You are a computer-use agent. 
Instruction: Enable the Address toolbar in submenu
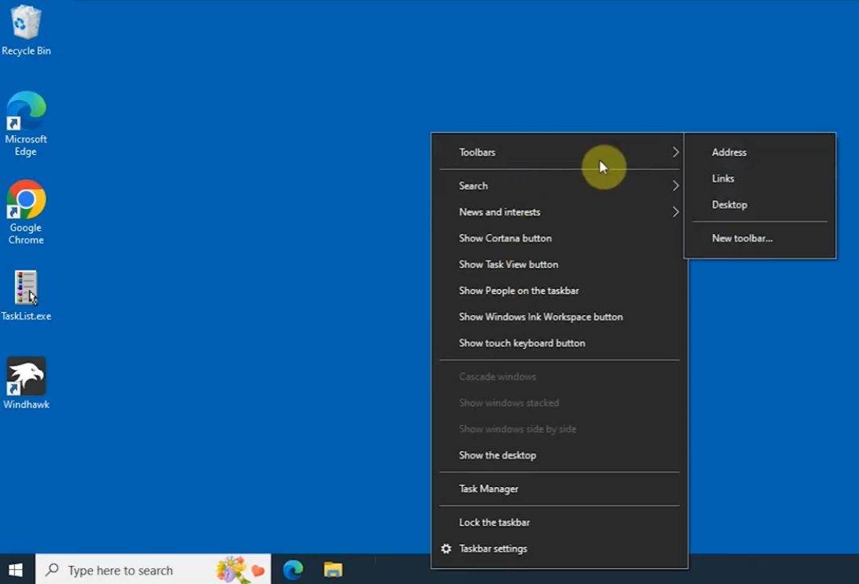[x=729, y=152]
